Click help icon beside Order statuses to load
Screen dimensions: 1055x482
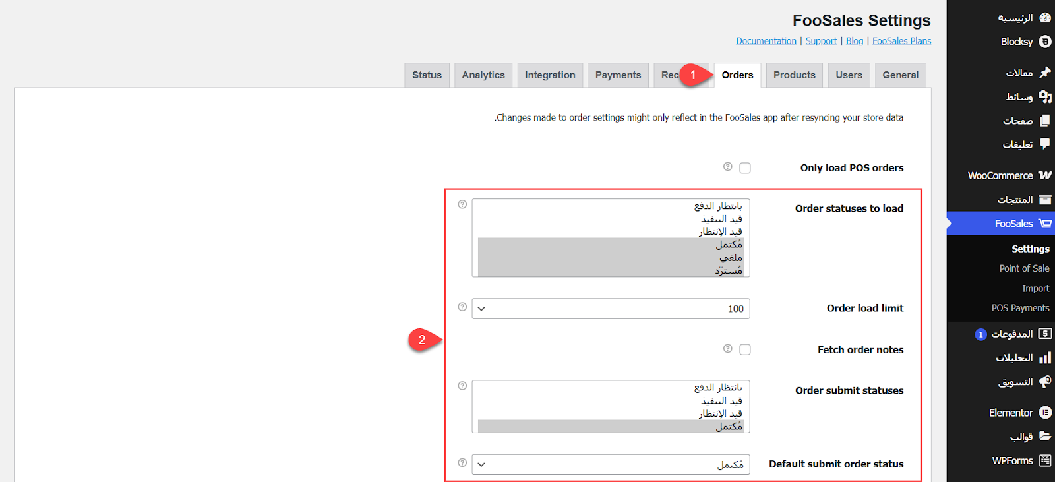tap(462, 204)
